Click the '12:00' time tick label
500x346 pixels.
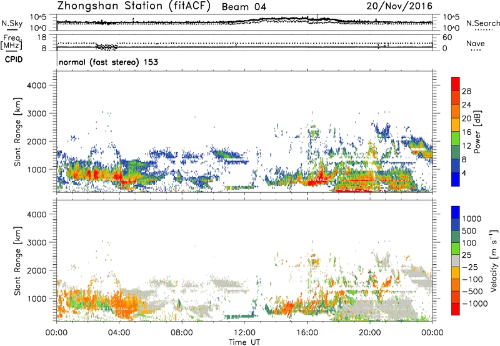tap(244, 333)
